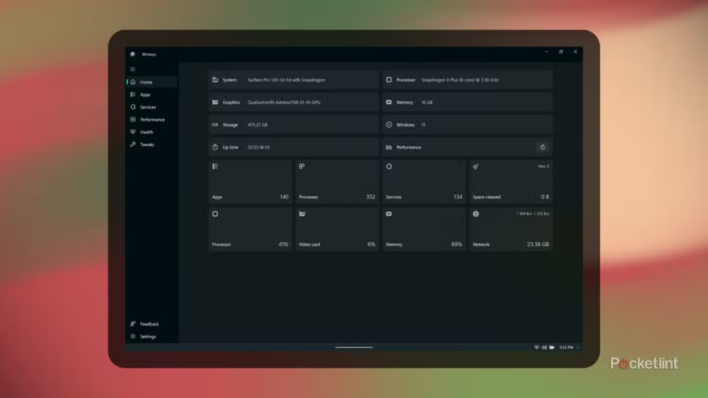Viewport: 708px width, 398px height.
Task: Click the Services sidebar icon
Action: [133, 107]
